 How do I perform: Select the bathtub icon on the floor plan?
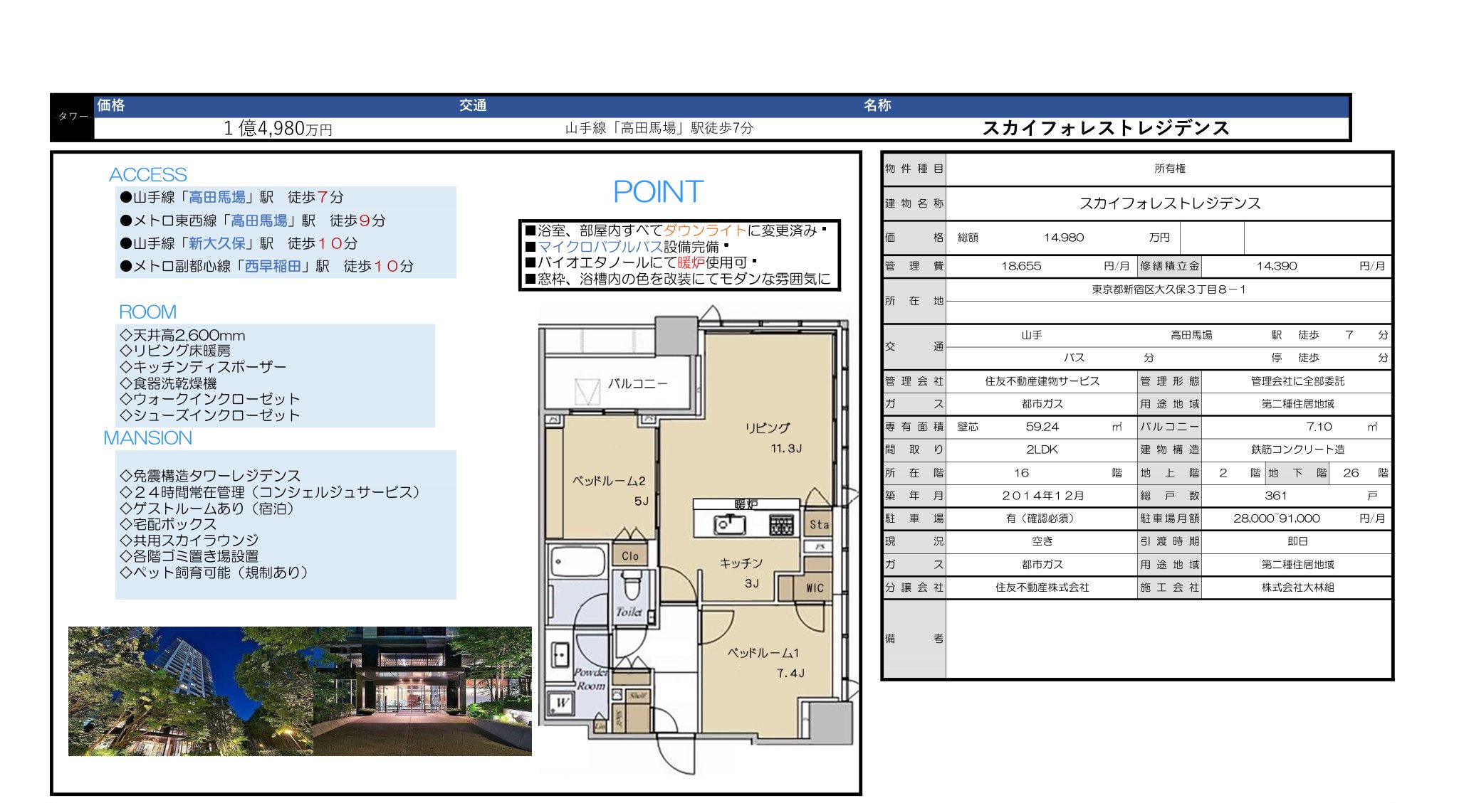click(x=578, y=562)
